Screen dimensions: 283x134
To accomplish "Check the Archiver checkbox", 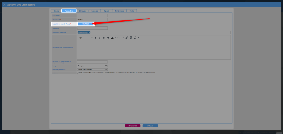I will tap(78, 73).
